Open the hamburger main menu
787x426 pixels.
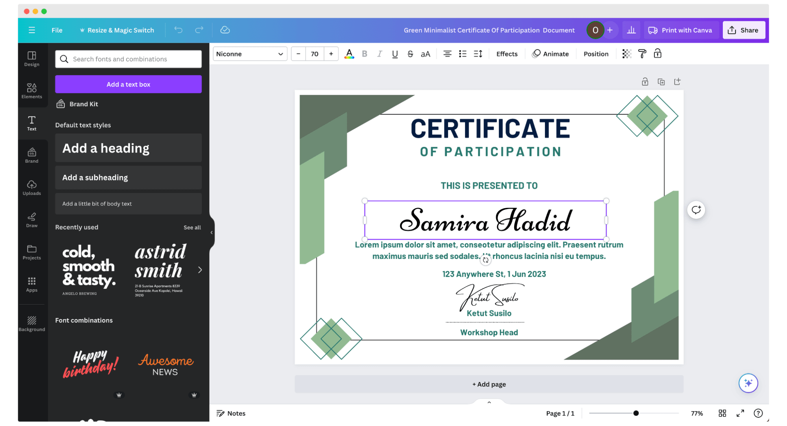coord(32,30)
